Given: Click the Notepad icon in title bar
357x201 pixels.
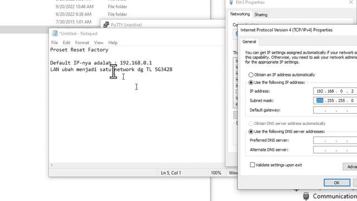Looking at the screenshot, I should [55, 33].
